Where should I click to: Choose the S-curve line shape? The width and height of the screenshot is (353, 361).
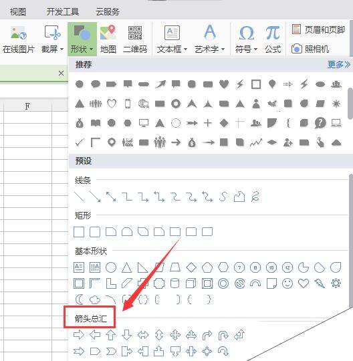coord(223,197)
